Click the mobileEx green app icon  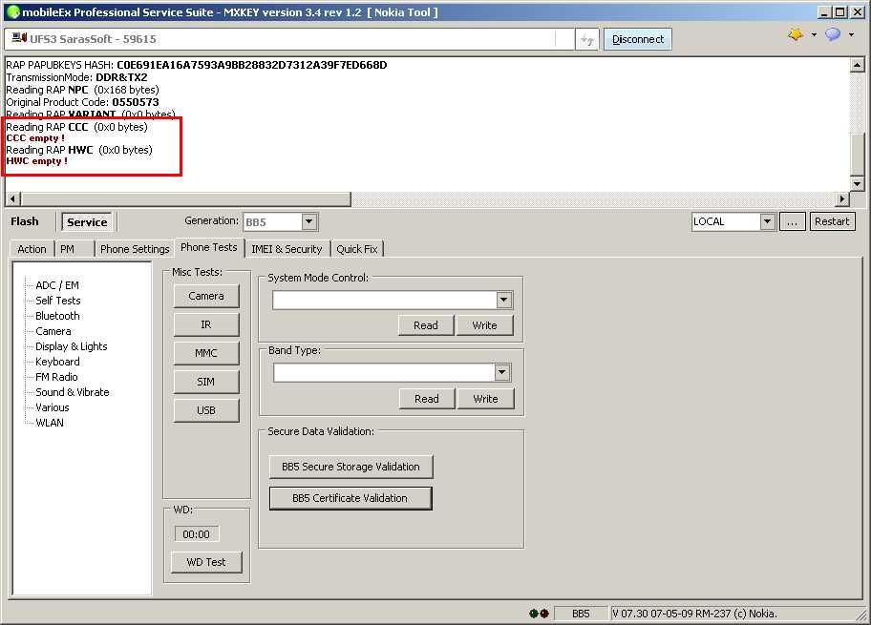pyautogui.click(x=12, y=12)
